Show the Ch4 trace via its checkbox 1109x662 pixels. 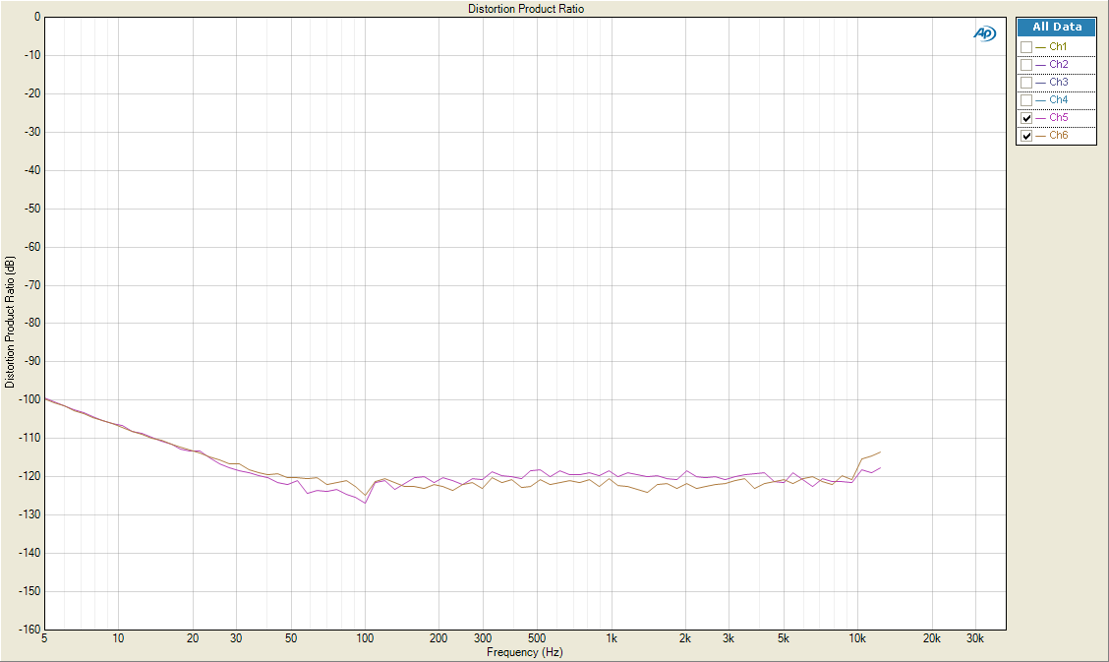coord(1026,100)
